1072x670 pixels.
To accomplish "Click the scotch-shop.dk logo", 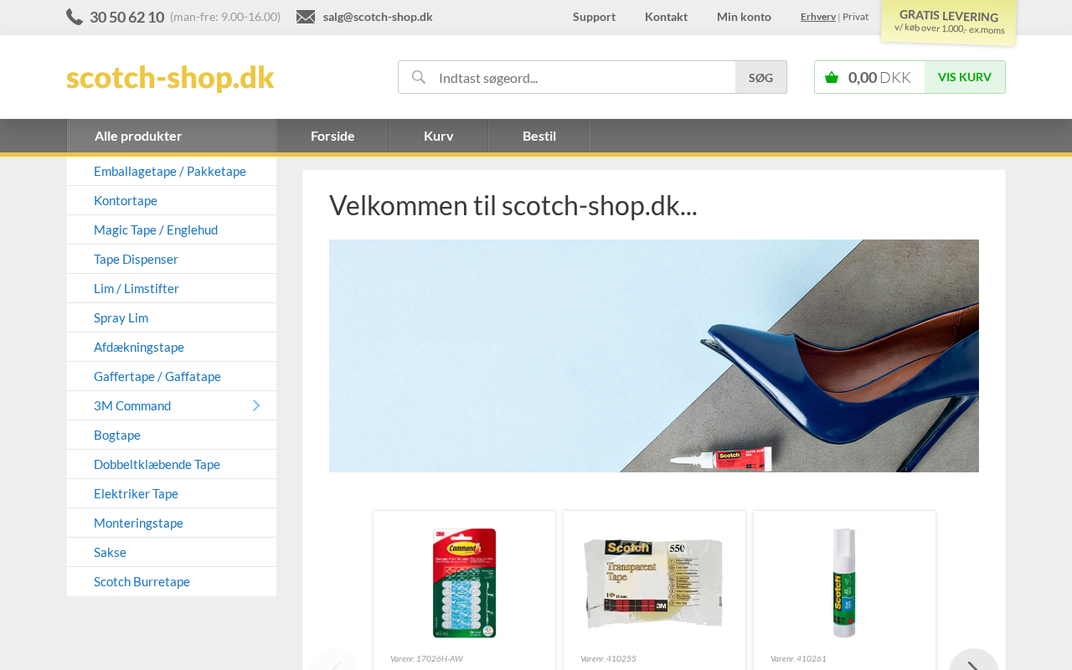I will click(x=170, y=77).
